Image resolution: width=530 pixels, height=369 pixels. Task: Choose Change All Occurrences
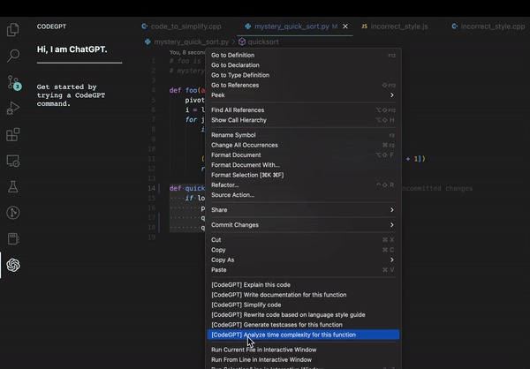pyautogui.click(x=303, y=145)
